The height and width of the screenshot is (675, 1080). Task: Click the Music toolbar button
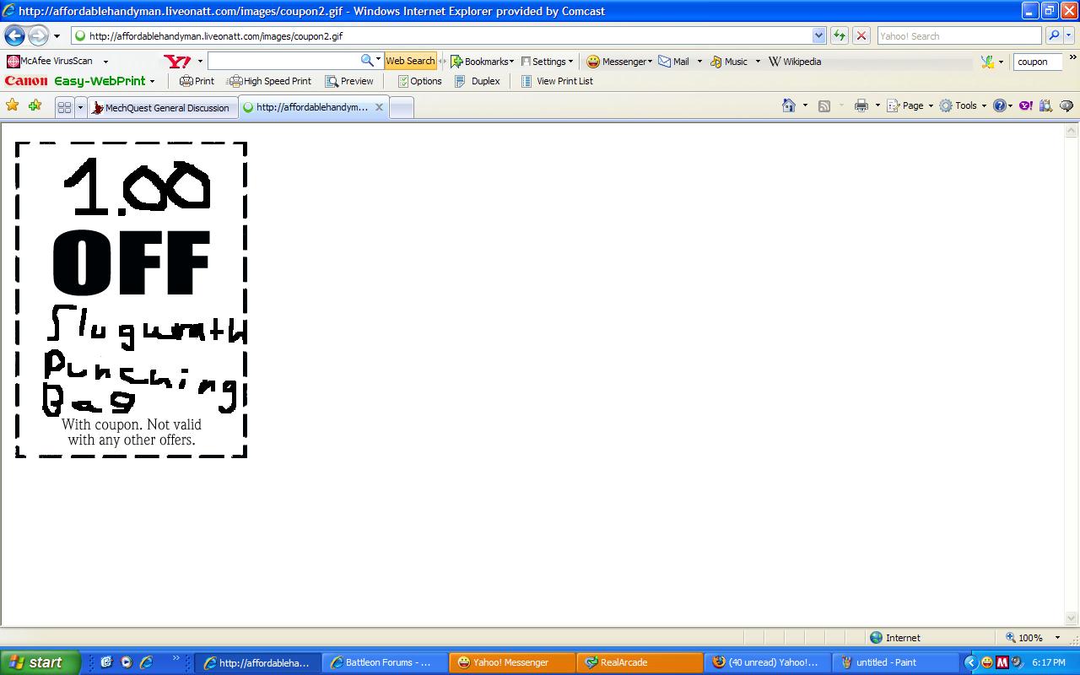(729, 62)
